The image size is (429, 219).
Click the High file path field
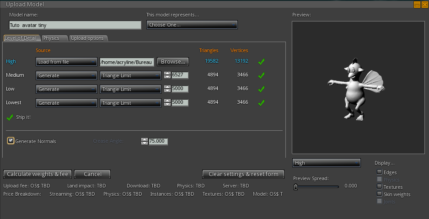(127, 62)
